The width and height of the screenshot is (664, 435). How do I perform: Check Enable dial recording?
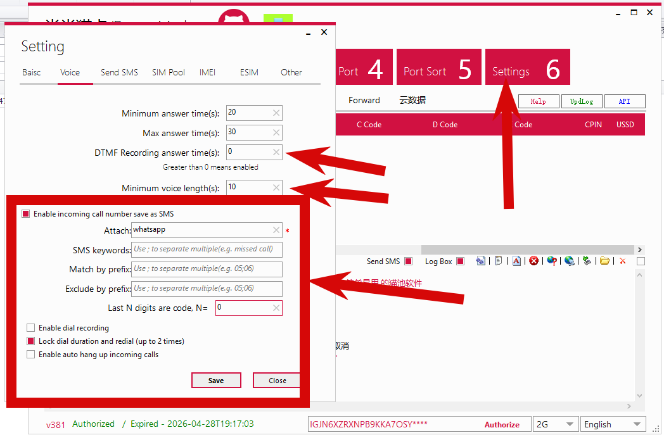tap(30, 327)
